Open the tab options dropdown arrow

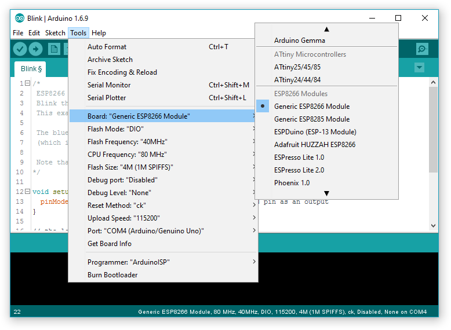[x=419, y=68]
